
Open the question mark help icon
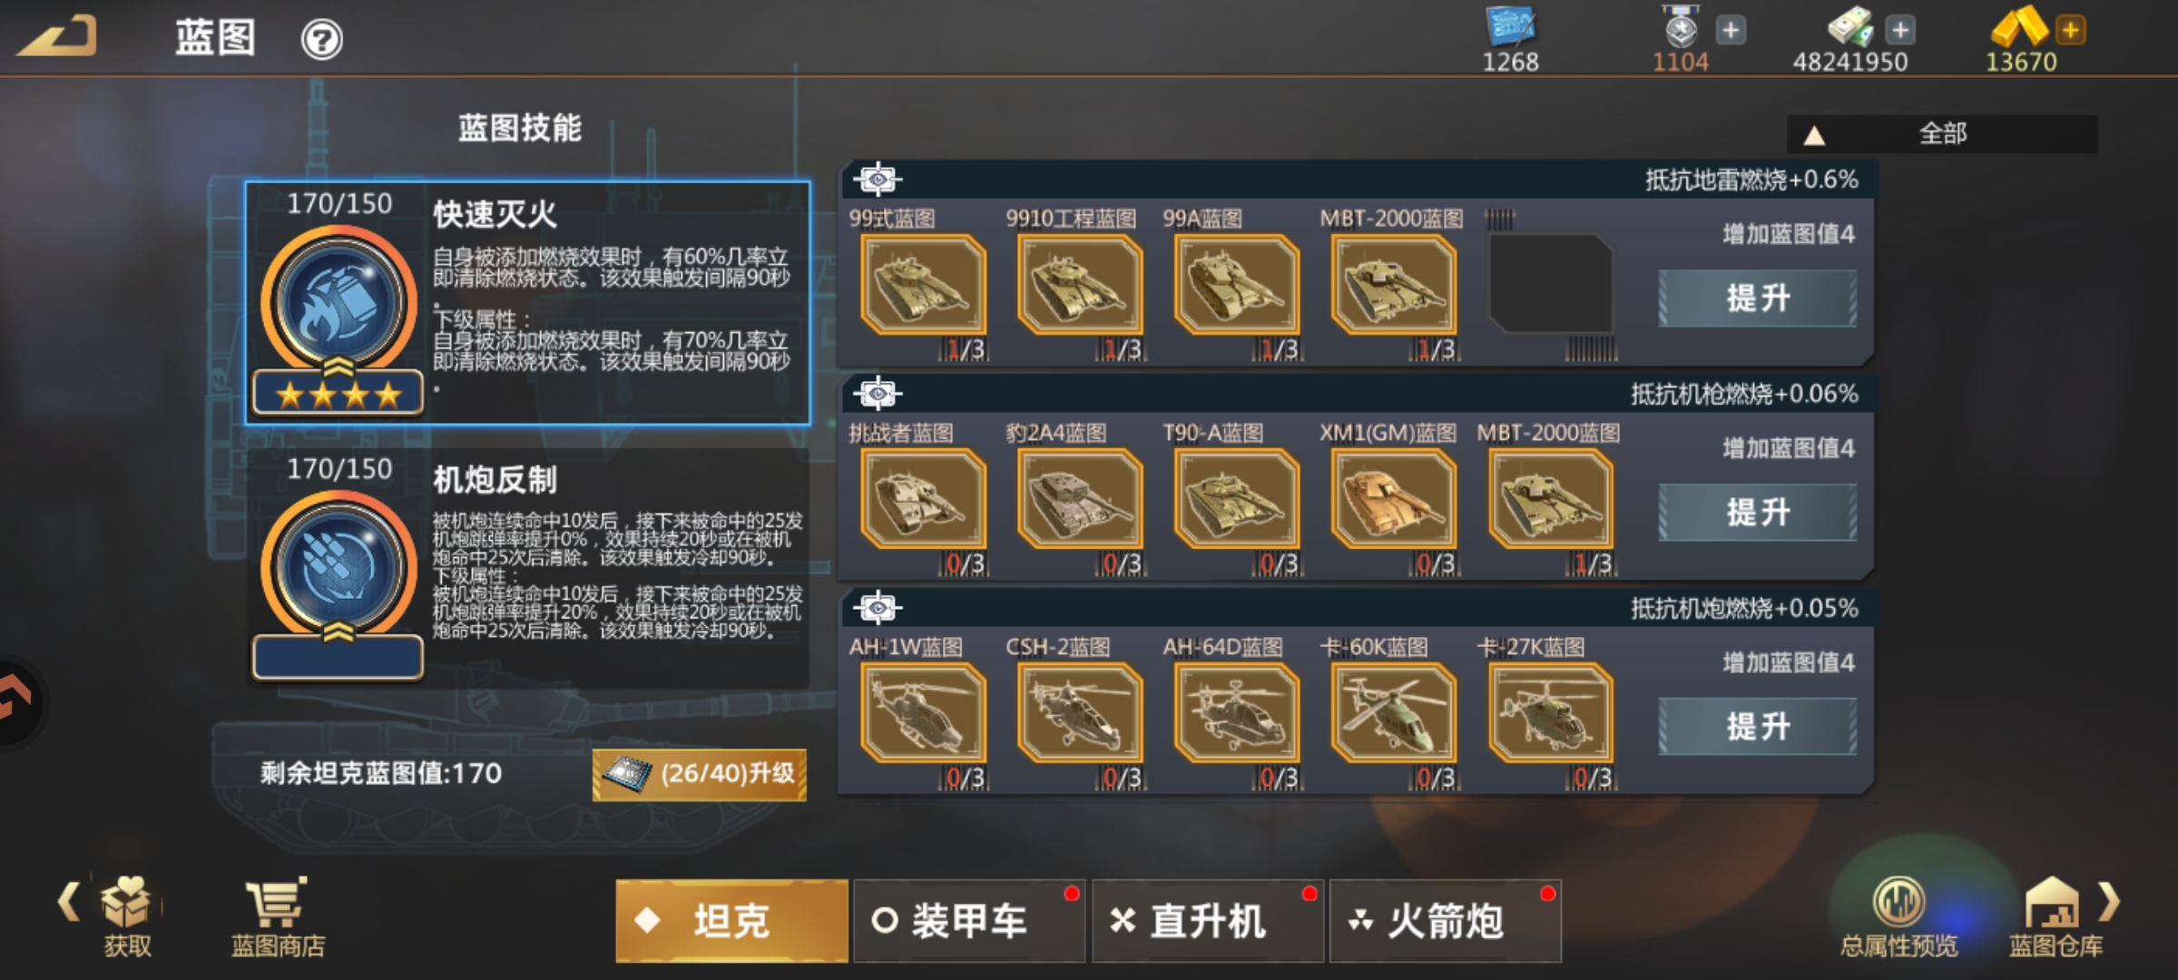click(321, 40)
